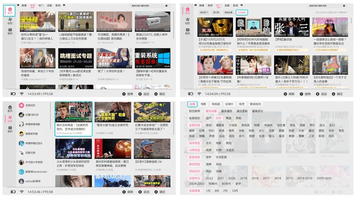Select 完结 in the 完结状态 filter row
The width and height of the screenshot is (357, 199).
208,171
